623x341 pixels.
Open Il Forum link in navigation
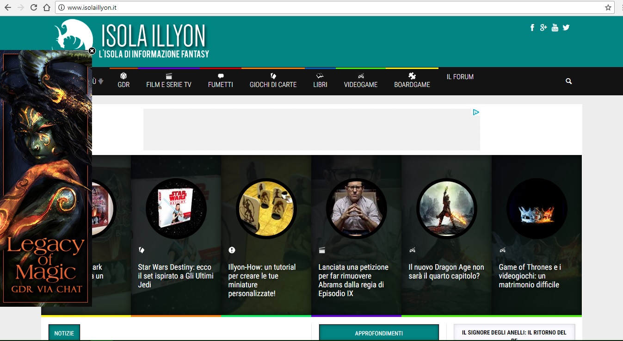pos(460,77)
